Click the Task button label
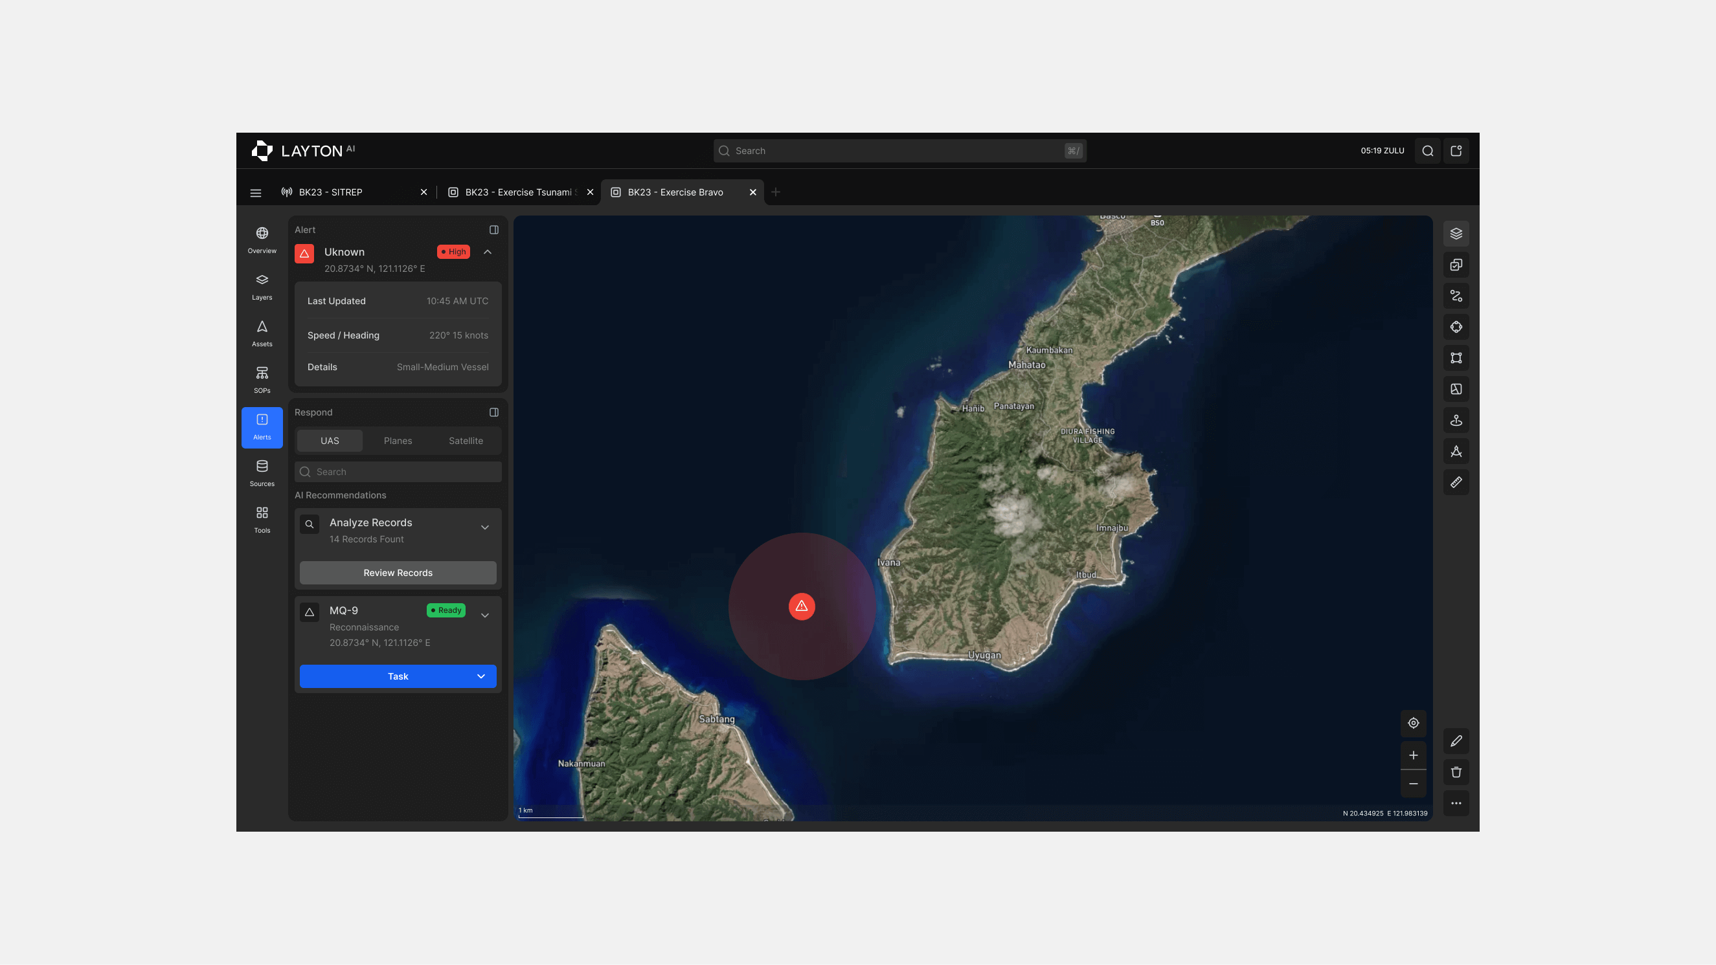The height and width of the screenshot is (965, 1716). pos(398,676)
